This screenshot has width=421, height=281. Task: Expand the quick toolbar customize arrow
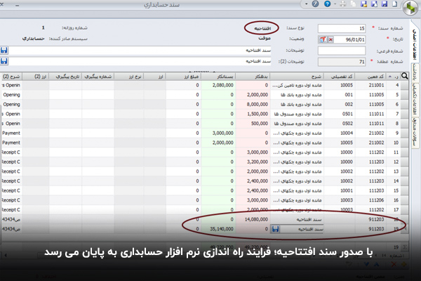[x=306, y=4]
